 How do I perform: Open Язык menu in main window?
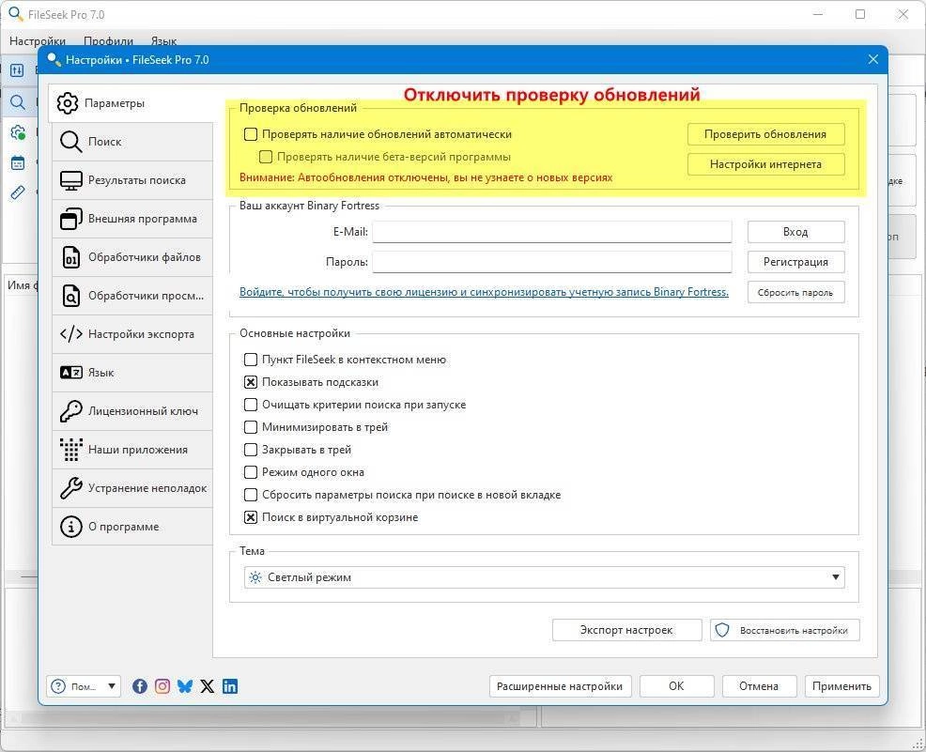(x=163, y=41)
